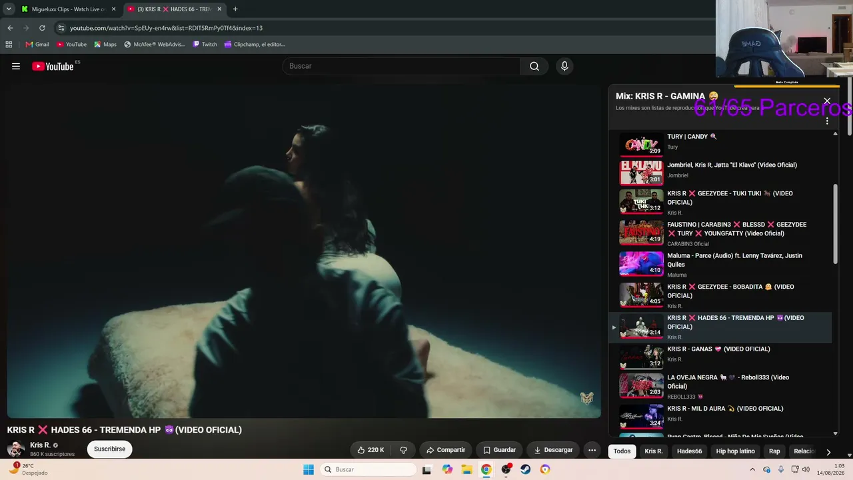Open the Gmail bookmark

coord(37,45)
